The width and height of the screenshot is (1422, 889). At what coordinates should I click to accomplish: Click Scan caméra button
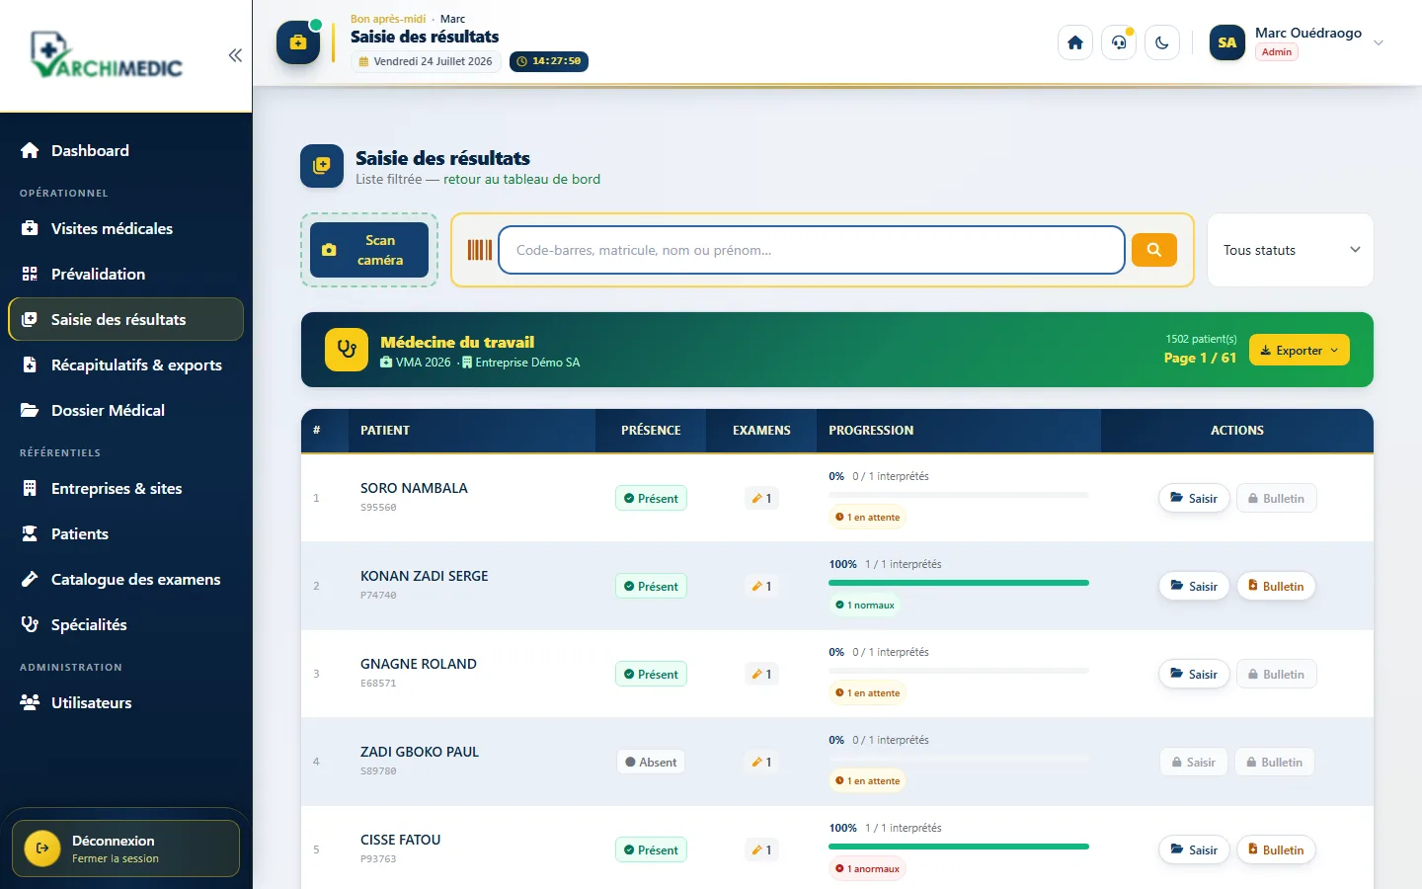click(369, 250)
